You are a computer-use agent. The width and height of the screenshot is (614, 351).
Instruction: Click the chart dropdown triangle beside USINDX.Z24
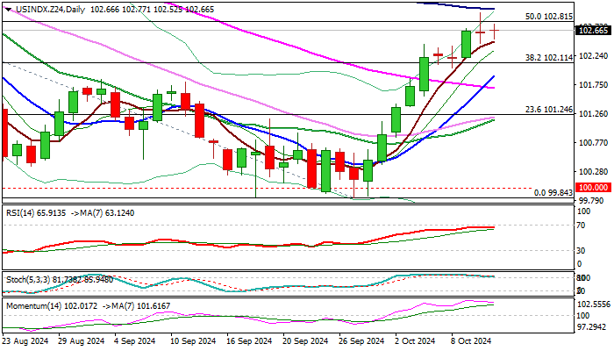8,10
